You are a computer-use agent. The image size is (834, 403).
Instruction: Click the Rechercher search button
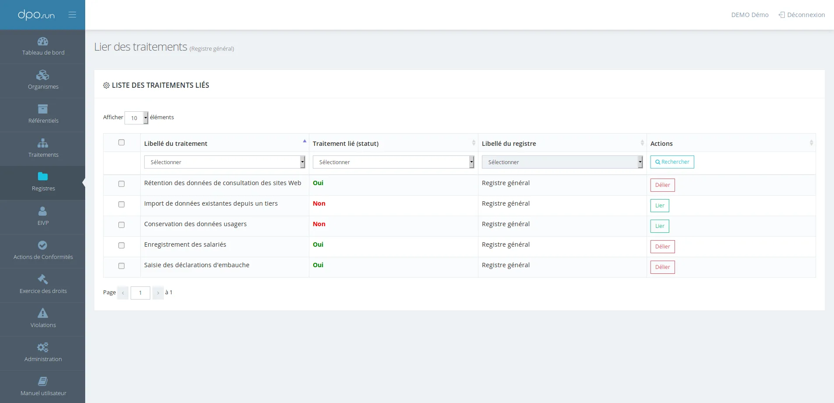coord(672,162)
